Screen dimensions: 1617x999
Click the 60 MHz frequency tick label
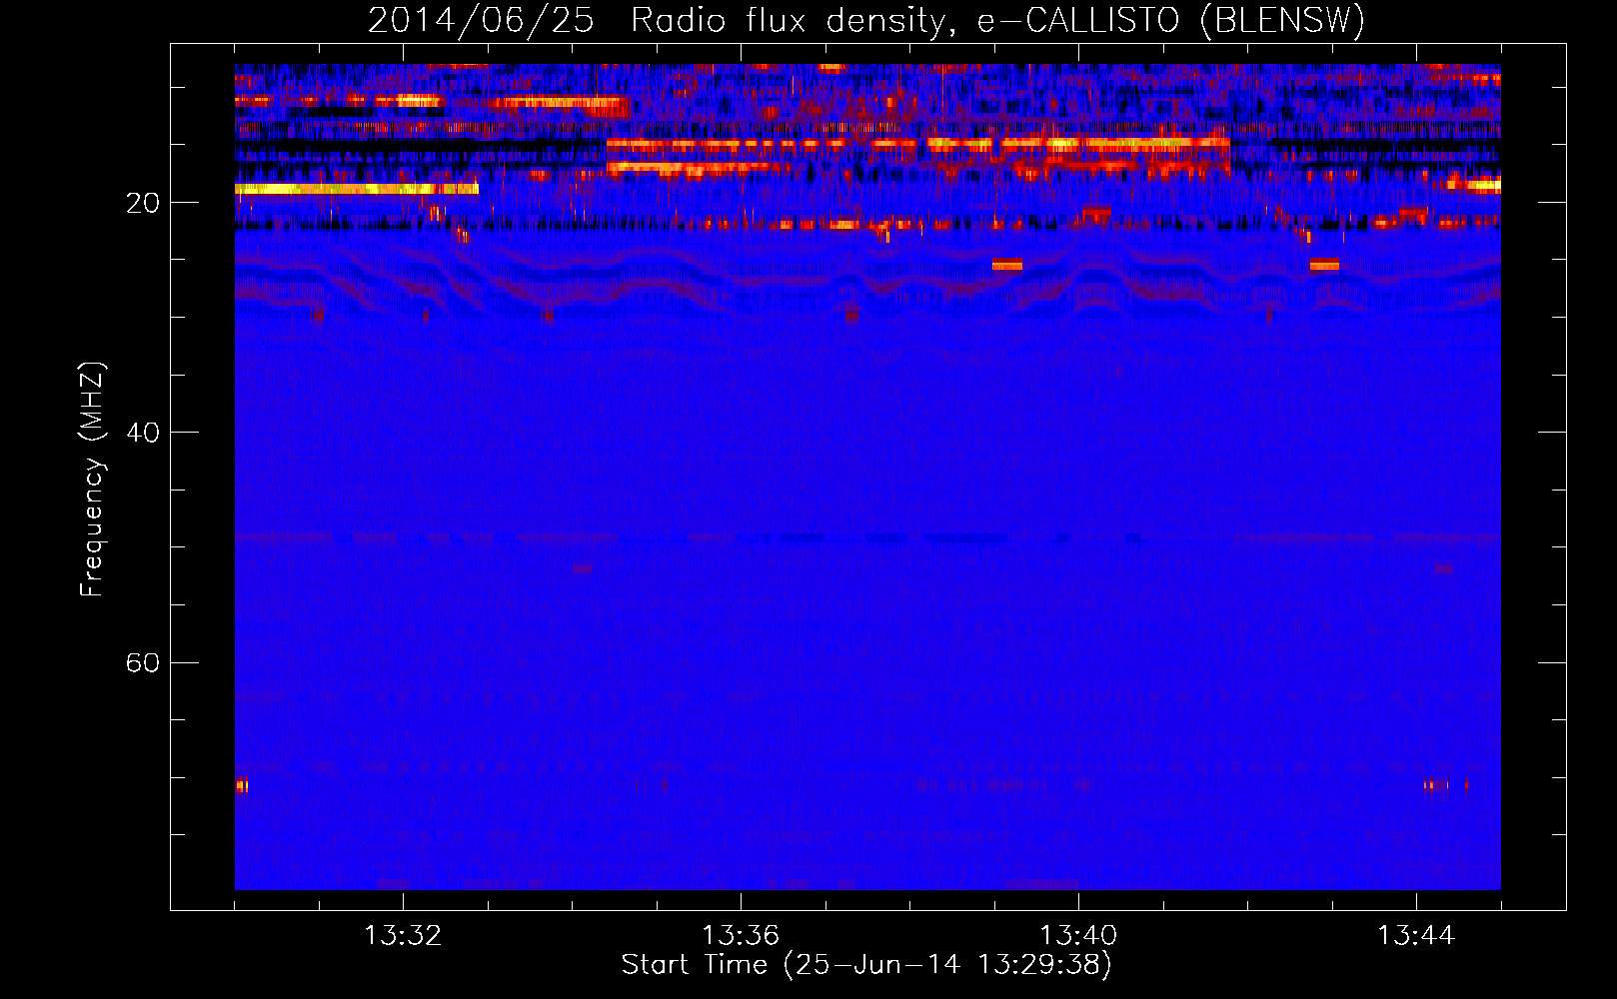[x=143, y=662]
